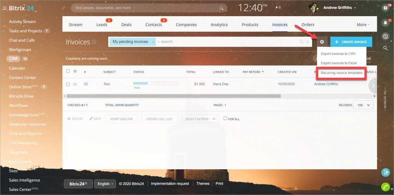The image size is (394, 195).
Task: Open the Help question mark icon
Action: coord(385,8)
